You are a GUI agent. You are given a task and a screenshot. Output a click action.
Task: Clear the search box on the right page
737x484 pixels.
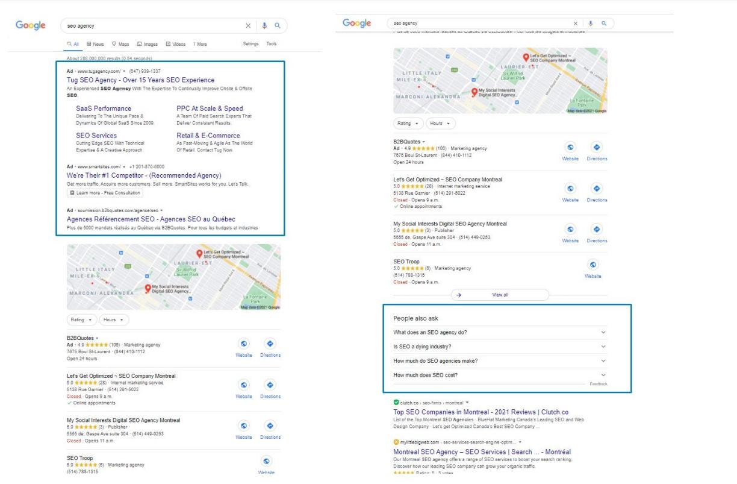pyautogui.click(x=576, y=23)
